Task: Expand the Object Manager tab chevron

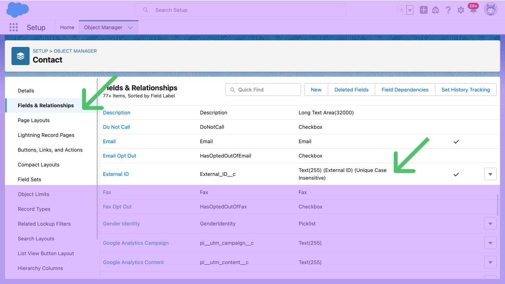Action: 130,28
